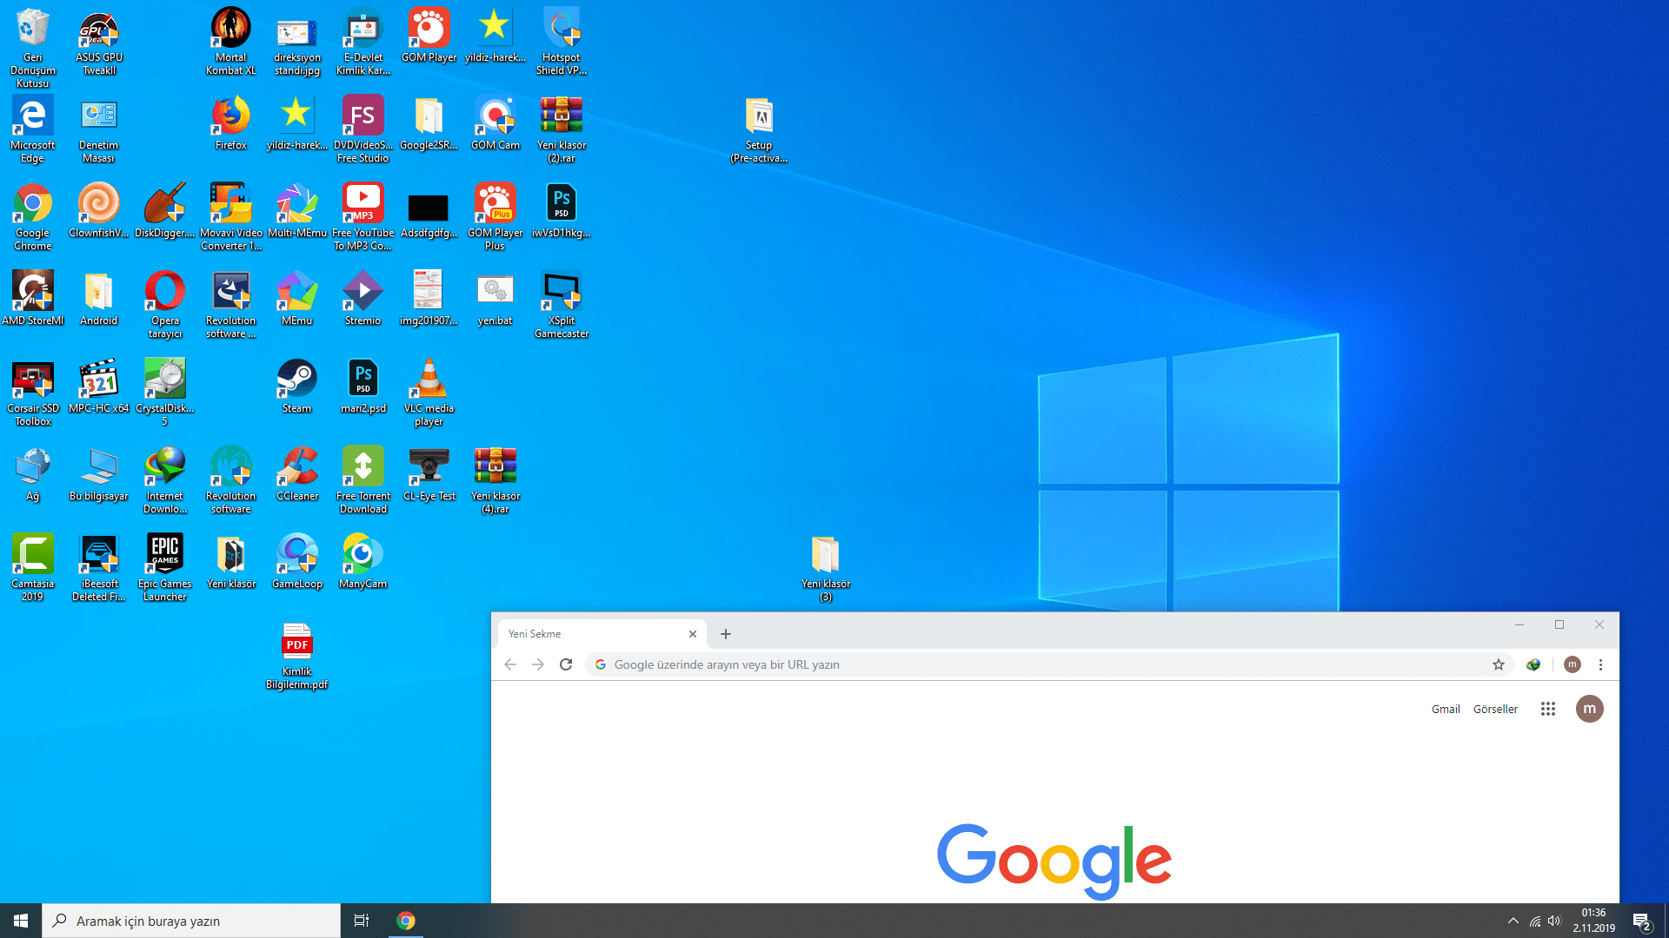1669x938 pixels.
Task: Open a new tab with plus button
Action: point(726,634)
